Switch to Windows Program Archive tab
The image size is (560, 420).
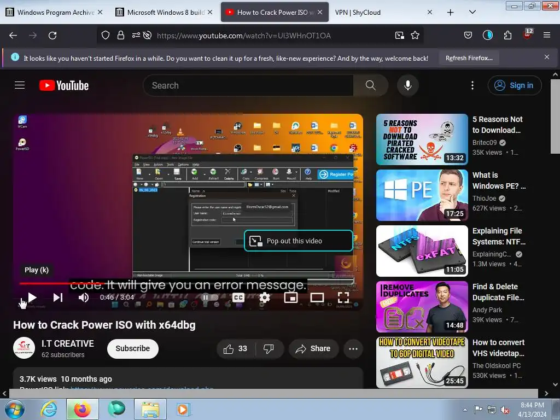[x=55, y=12]
